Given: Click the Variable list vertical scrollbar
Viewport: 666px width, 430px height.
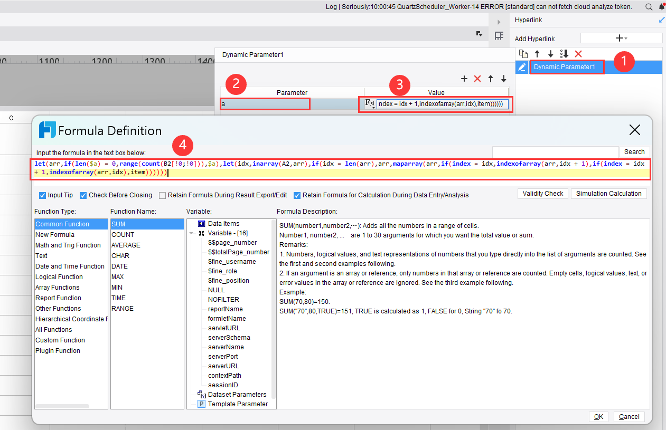Looking at the screenshot, I should 274,309.
